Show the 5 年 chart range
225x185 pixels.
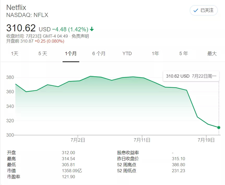click(184, 54)
